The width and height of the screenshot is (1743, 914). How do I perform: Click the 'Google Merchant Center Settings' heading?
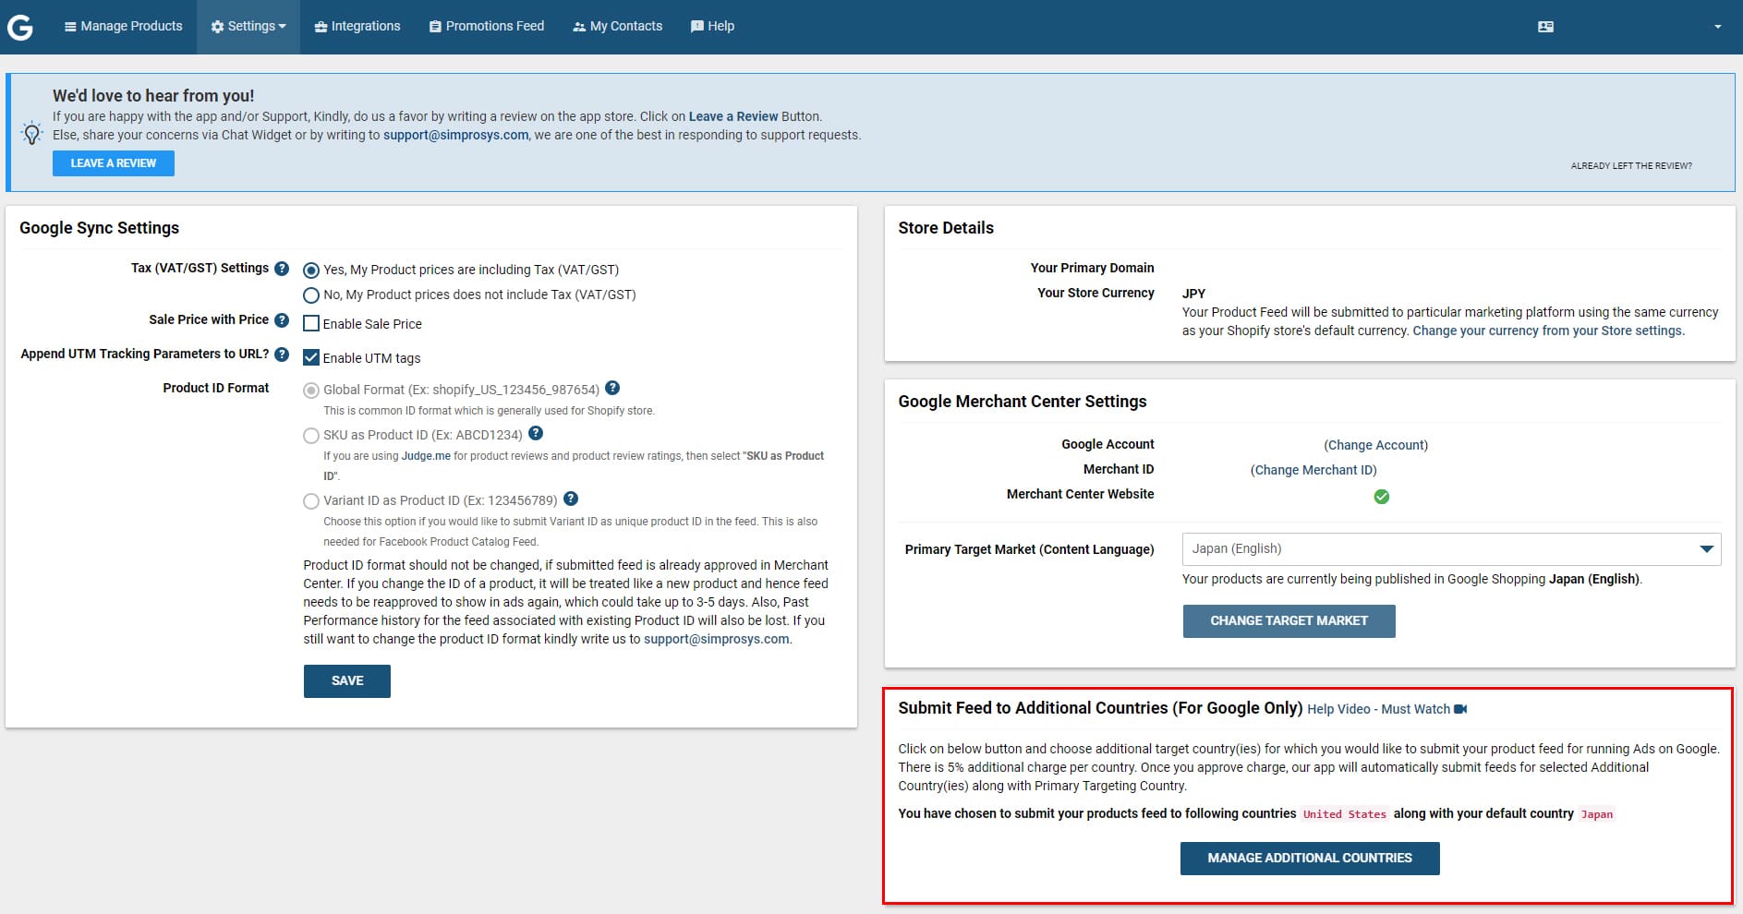tap(1023, 402)
